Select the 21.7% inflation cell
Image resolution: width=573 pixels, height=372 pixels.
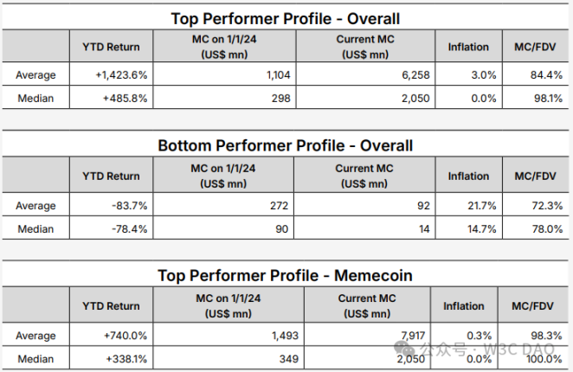[478, 206]
